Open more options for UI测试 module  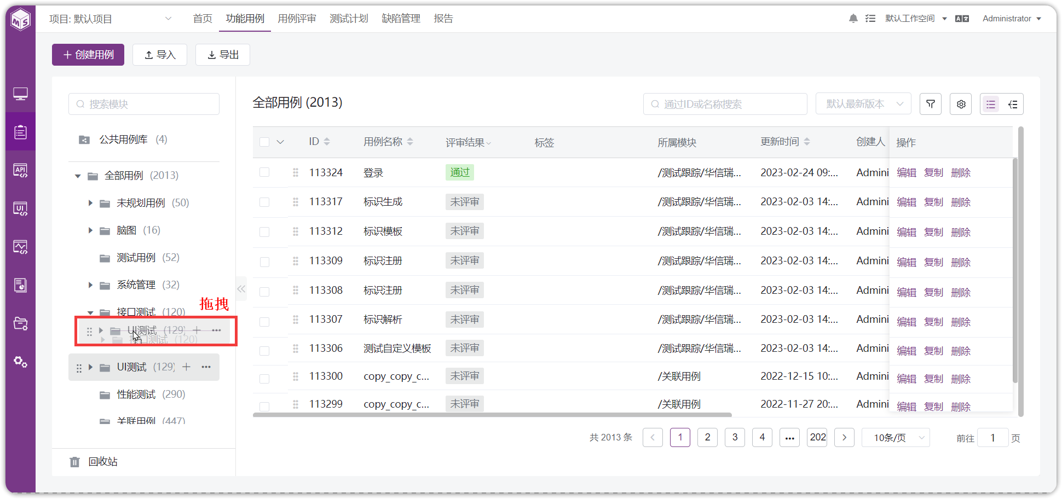click(206, 367)
